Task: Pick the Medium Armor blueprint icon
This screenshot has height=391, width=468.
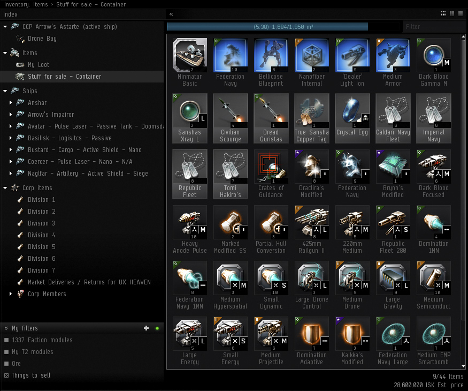Action: pyautogui.click(x=393, y=55)
